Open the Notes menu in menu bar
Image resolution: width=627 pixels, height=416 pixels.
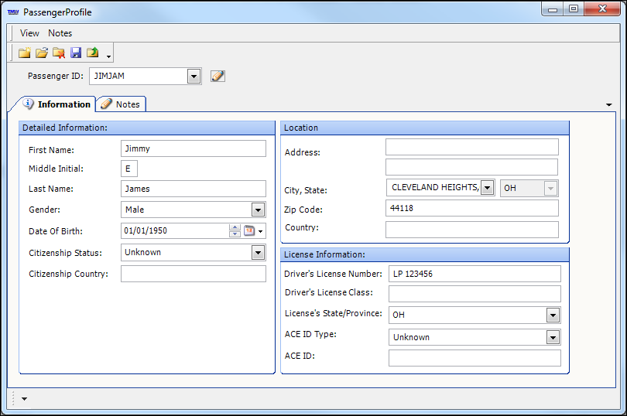(60, 33)
